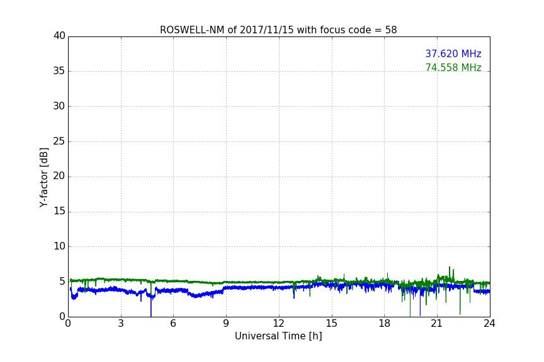Image resolution: width=544 pixels, height=362 pixels.
Task: Click the 'Y-factor [dB]' axis label
Action: coord(43,177)
